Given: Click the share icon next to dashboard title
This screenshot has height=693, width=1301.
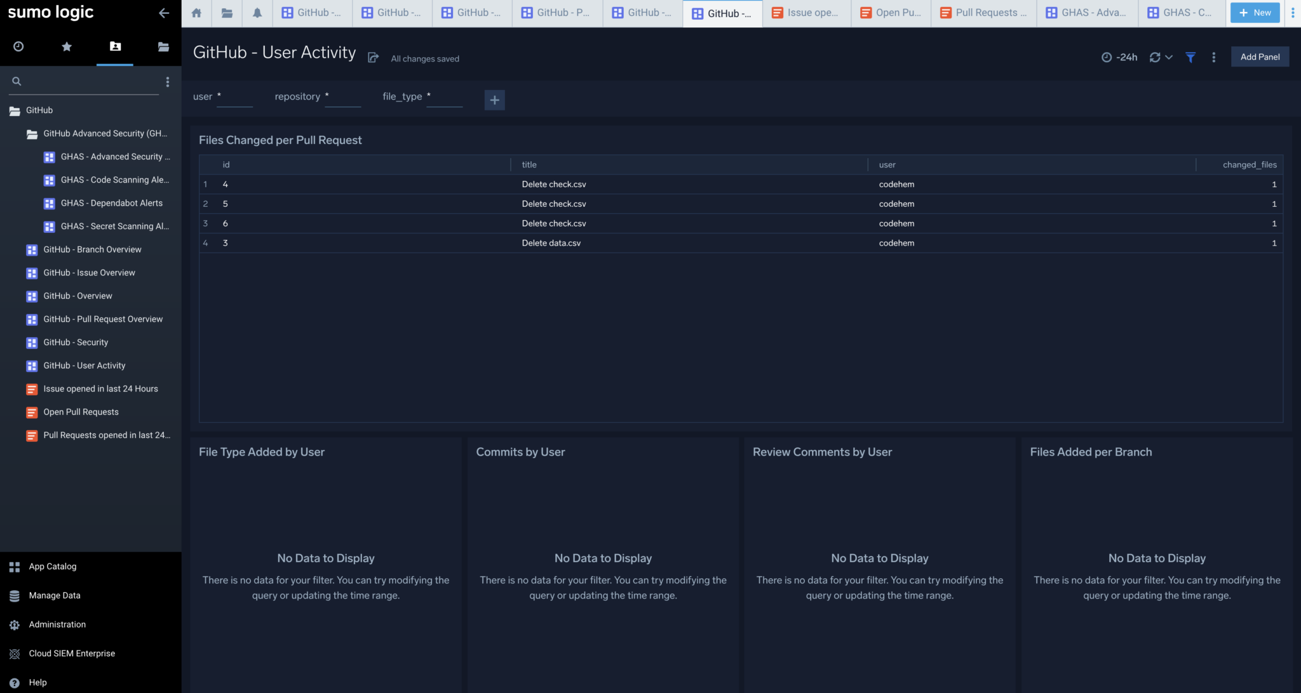Looking at the screenshot, I should click(373, 56).
